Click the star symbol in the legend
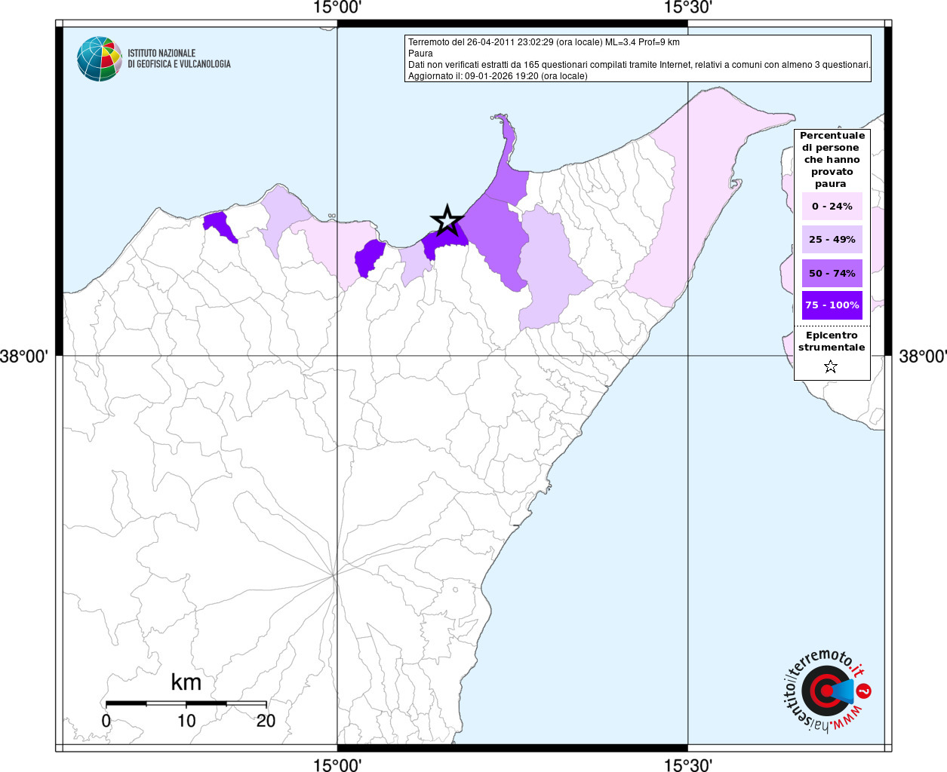Image resolution: width=947 pixels, height=772 pixels. 831,366
